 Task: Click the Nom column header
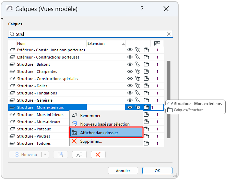(51, 43)
